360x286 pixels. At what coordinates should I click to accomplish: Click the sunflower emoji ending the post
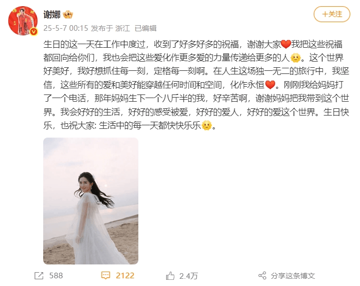click(207, 125)
